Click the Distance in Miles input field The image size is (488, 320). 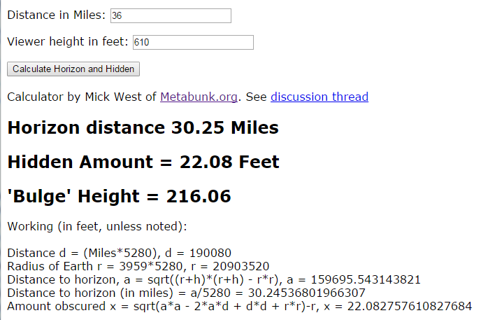pyautogui.click(x=171, y=15)
